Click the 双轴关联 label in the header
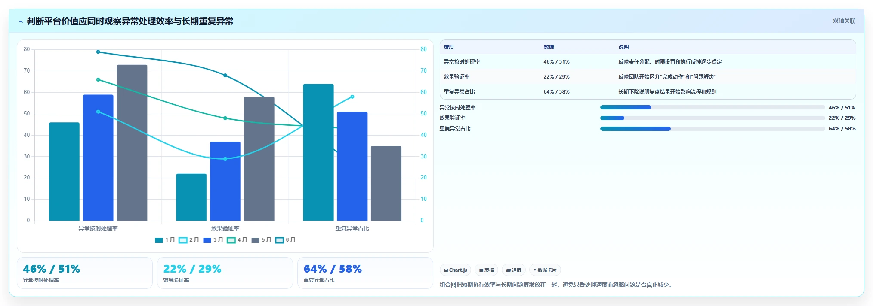This screenshot has height=306, width=873. pyautogui.click(x=844, y=21)
